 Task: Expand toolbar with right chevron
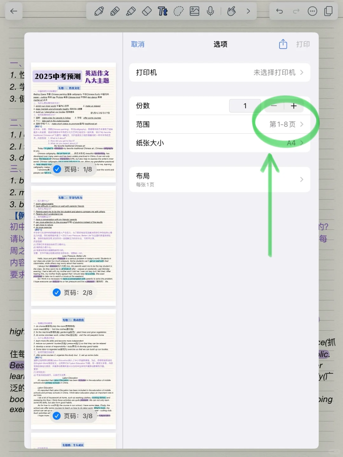248,11
